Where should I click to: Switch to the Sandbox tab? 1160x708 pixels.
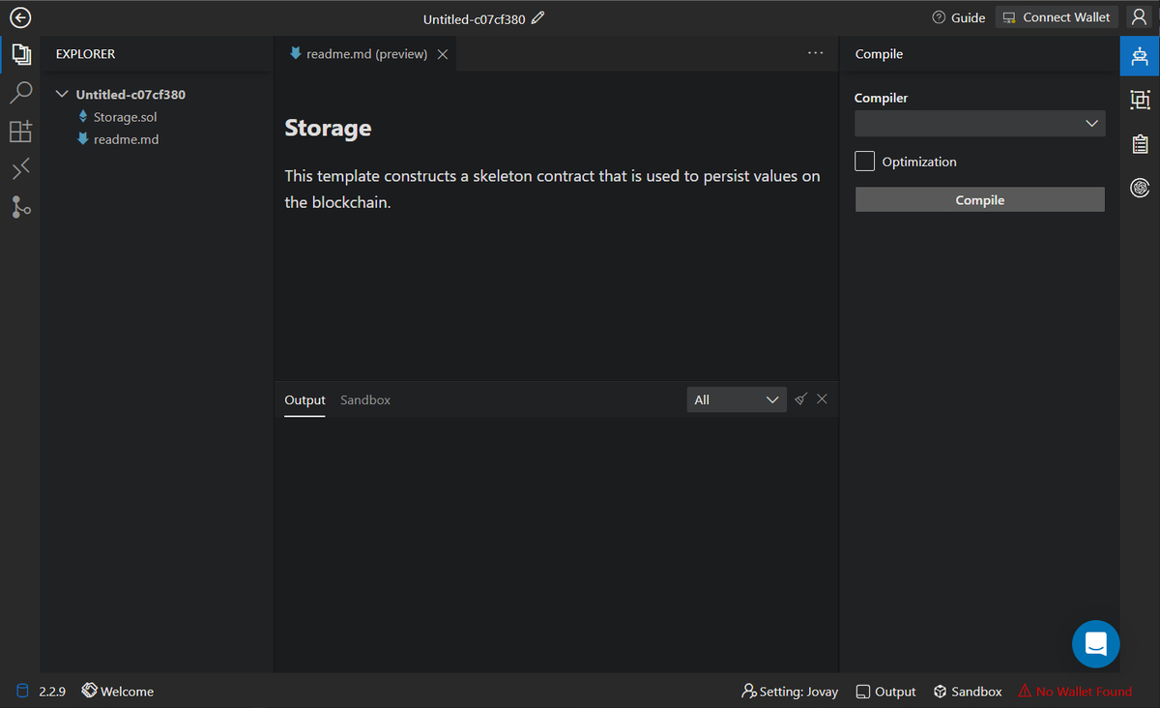[364, 399]
